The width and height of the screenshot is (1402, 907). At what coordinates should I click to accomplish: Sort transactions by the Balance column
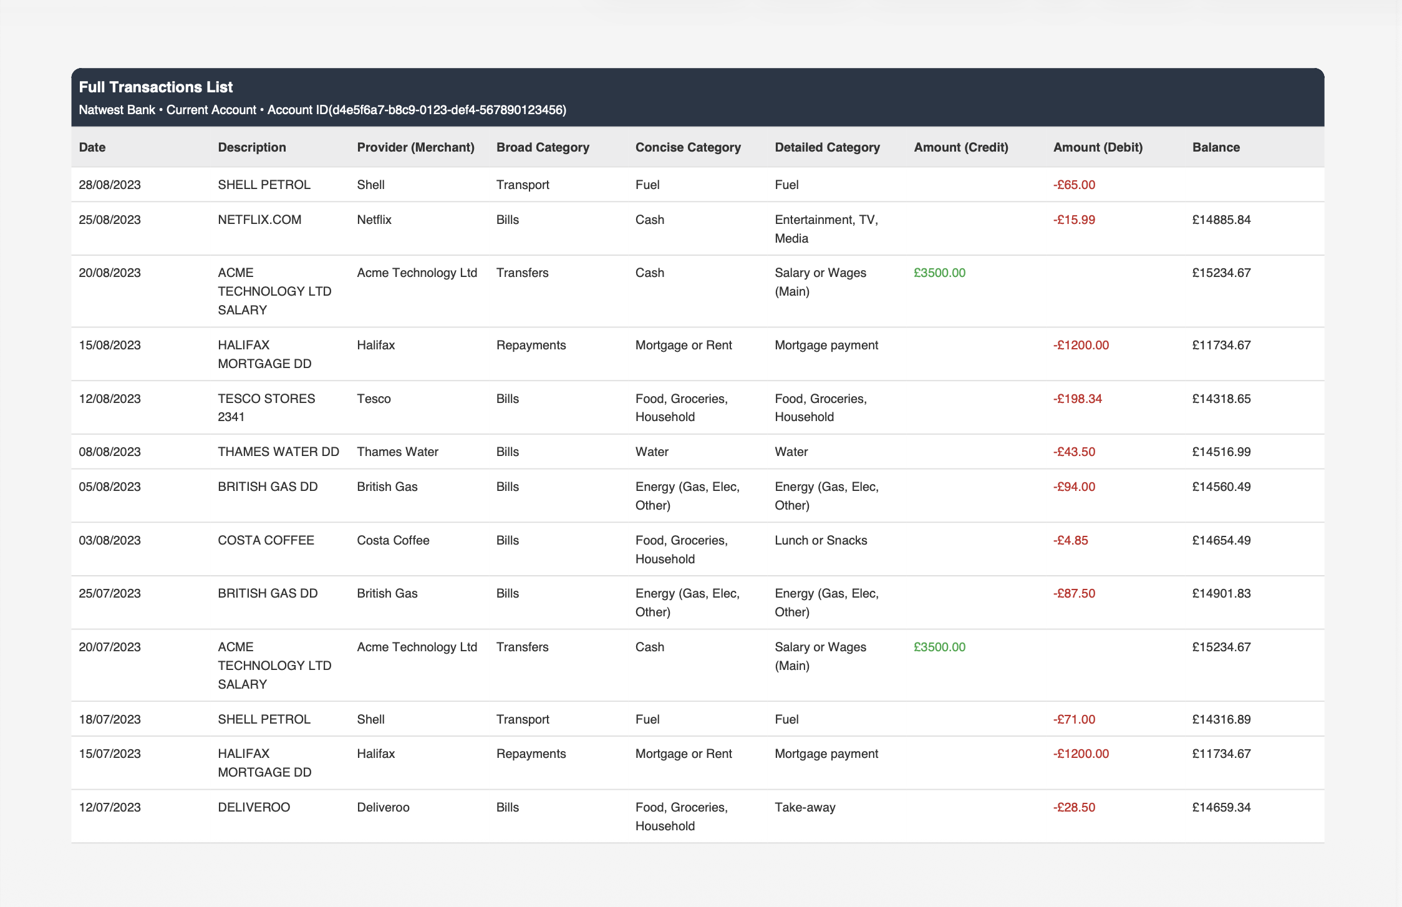point(1216,147)
